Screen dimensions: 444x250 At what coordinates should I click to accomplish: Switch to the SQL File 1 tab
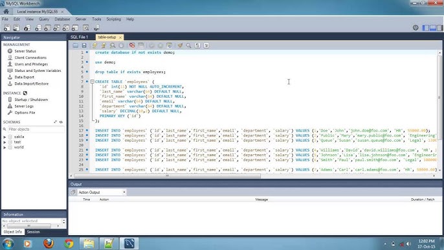pyautogui.click(x=79, y=37)
